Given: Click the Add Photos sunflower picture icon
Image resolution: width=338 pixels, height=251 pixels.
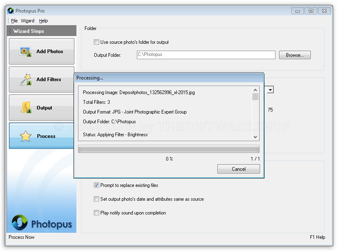Looking at the screenshot, I should pyautogui.click(x=25, y=51).
